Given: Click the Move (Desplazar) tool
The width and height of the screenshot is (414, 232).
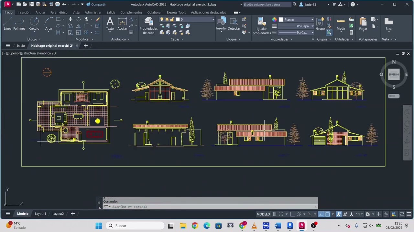Looking at the screenshot, I should [70, 19].
